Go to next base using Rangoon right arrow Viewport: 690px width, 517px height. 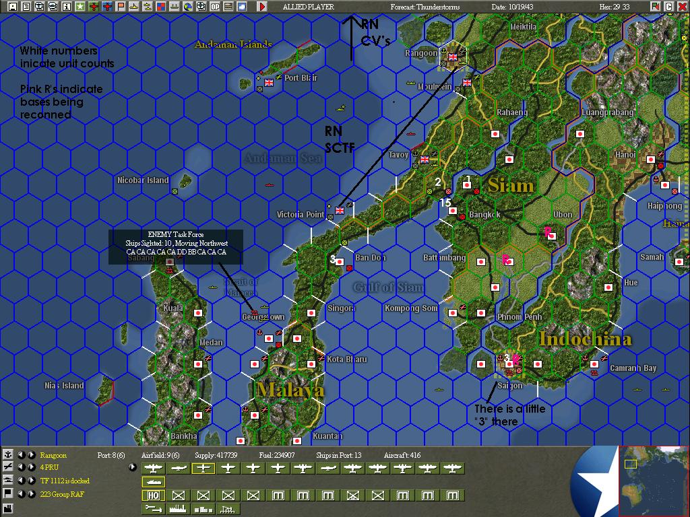click(31, 454)
